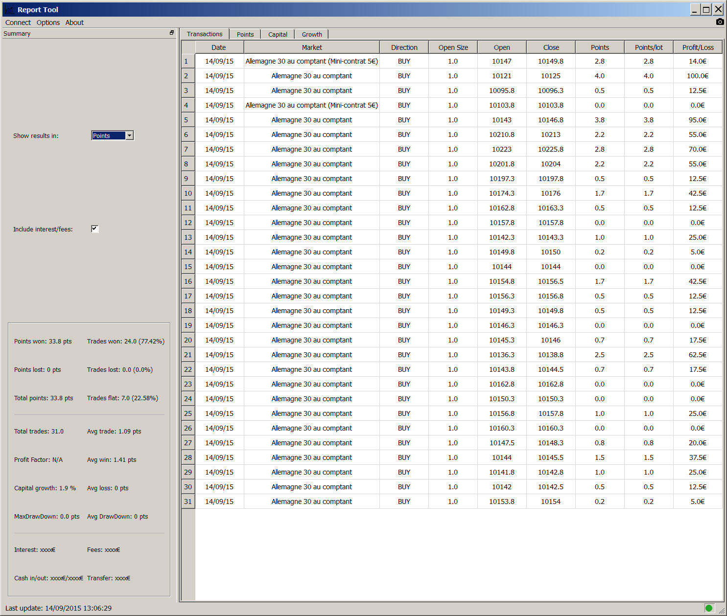
Task: Click the 100.0€ profit cell in row 2
Action: (x=697, y=76)
